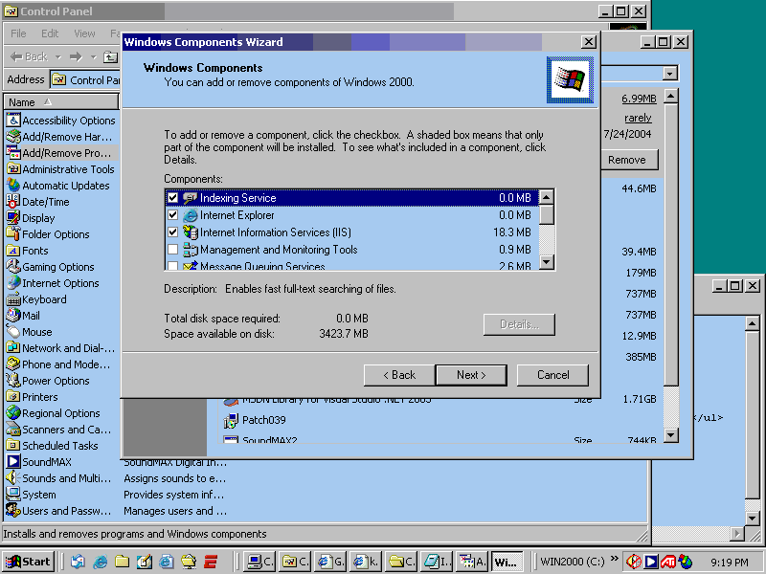Click scroll up arrow in Add/Remove Programs list
The width and height of the screenshot is (766, 574).
coord(671,97)
